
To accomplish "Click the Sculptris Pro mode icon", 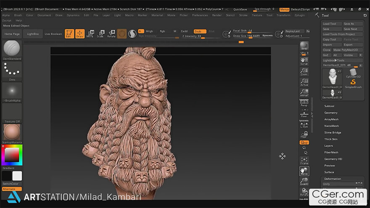I will click(x=132, y=34).
